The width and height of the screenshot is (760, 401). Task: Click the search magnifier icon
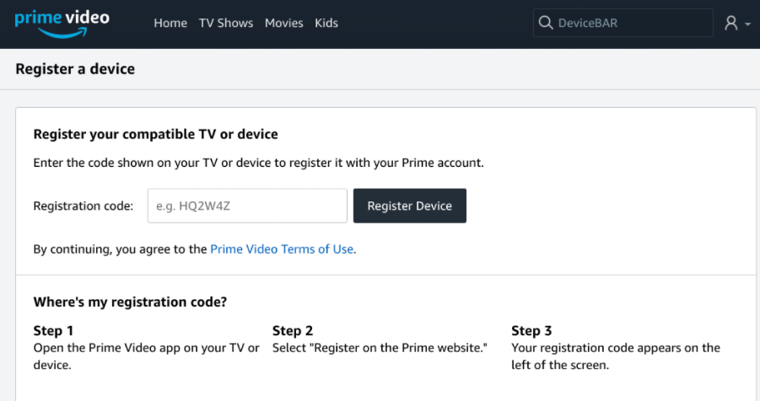(546, 23)
